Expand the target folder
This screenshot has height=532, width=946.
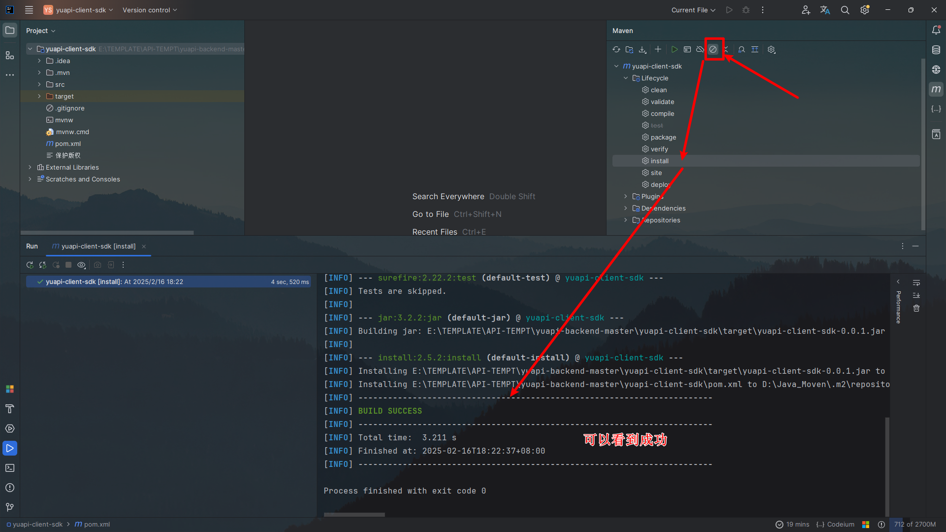pyautogui.click(x=39, y=96)
